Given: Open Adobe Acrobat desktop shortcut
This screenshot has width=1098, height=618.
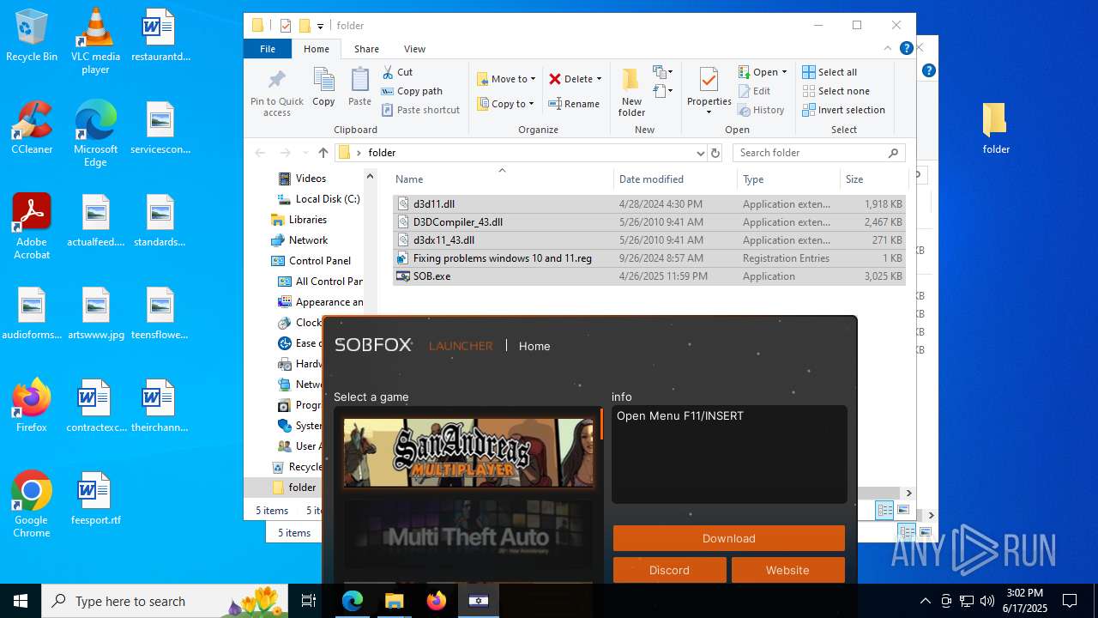Looking at the screenshot, I should 32,227.
